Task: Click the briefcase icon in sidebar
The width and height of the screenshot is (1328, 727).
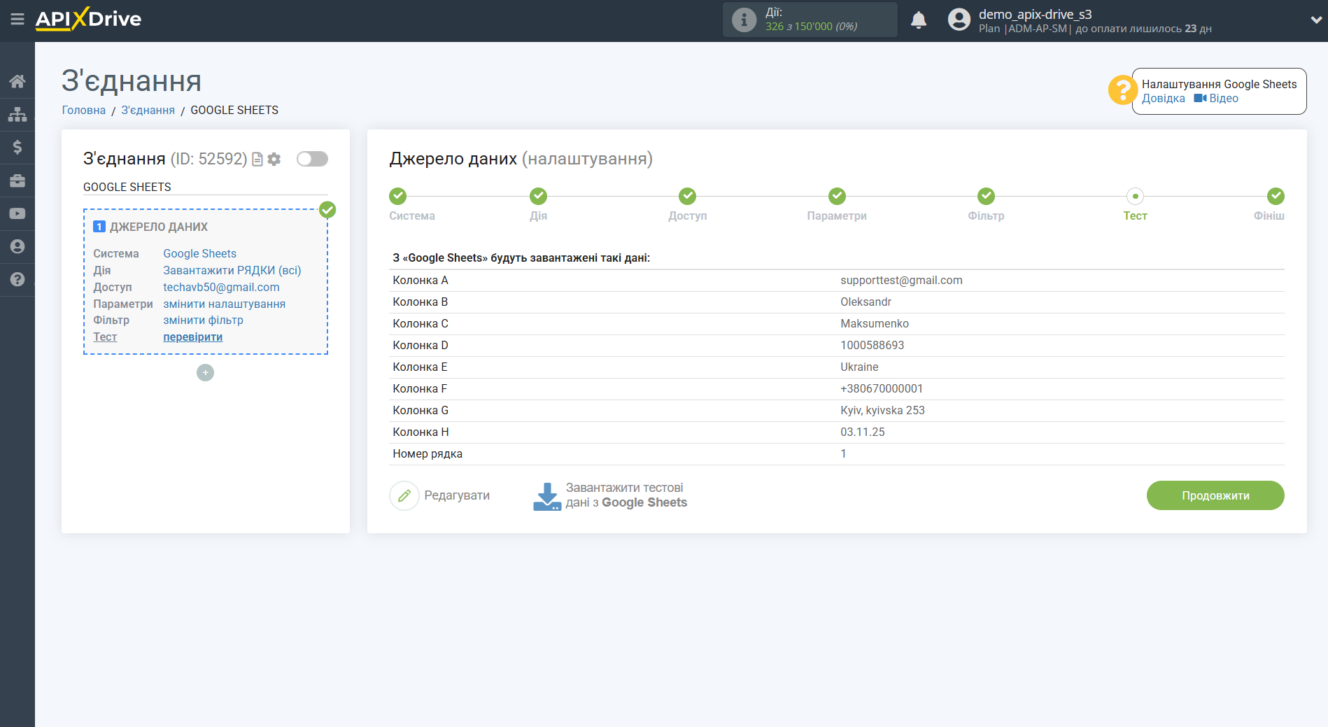Action: (17, 181)
